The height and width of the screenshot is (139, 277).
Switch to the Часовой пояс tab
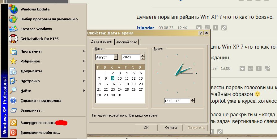[x=126, y=42]
